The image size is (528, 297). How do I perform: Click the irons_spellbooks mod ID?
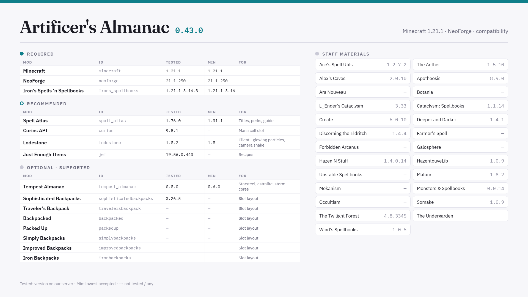(x=119, y=91)
